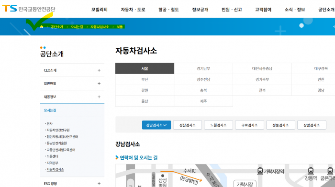
Task: Select the 광주전남 region tab
Action: tap(203, 79)
